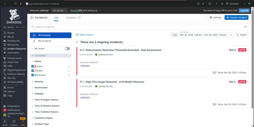Open Automation in sidebar
Image resolution: width=254 pixels, height=127 pixels.
13,53
